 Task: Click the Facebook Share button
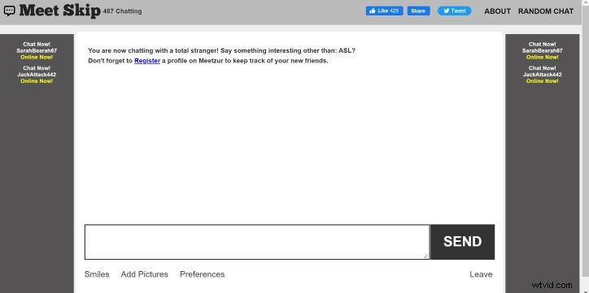coord(418,11)
